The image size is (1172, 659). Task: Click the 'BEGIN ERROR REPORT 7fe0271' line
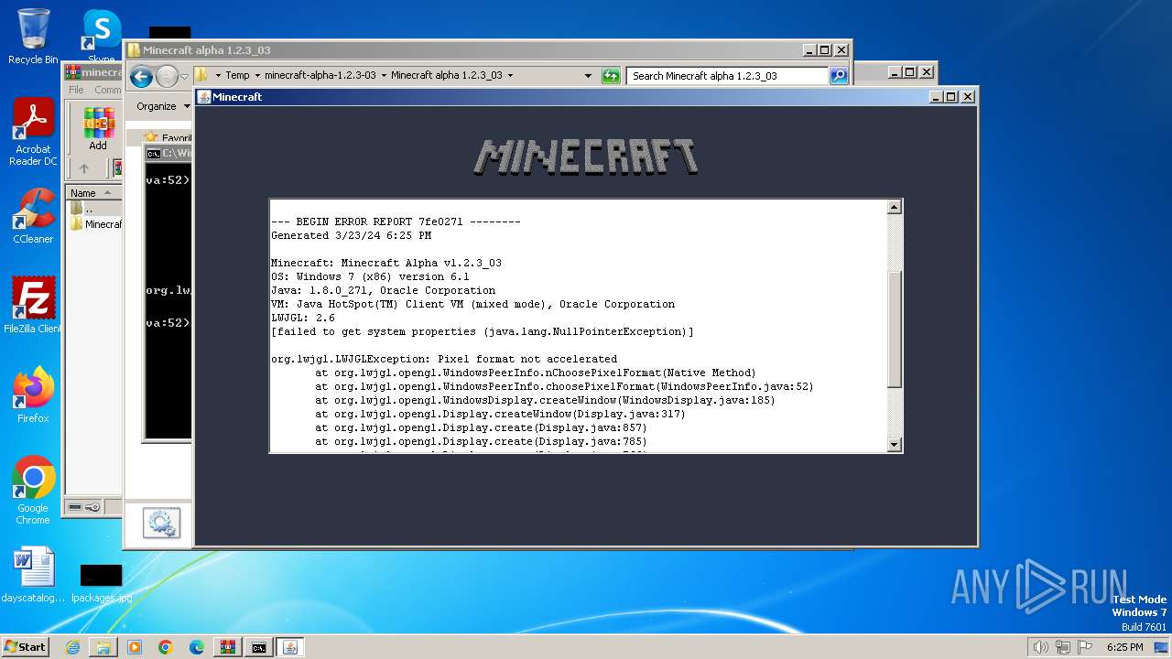click(x=396, y=221)
